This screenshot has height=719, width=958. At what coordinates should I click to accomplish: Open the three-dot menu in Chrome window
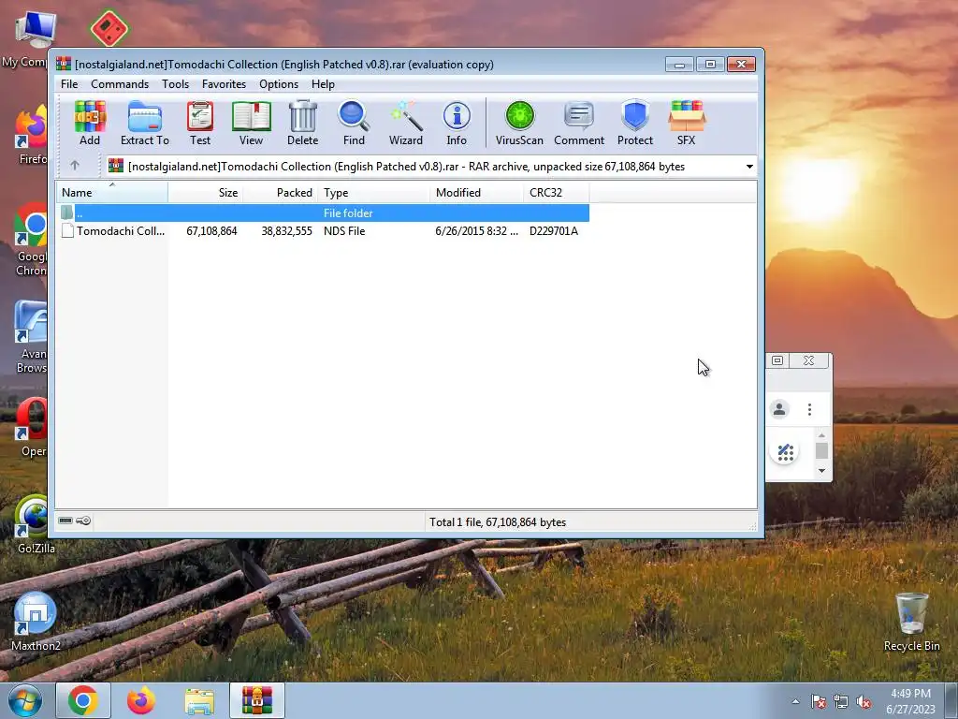[x=809, y=409]
